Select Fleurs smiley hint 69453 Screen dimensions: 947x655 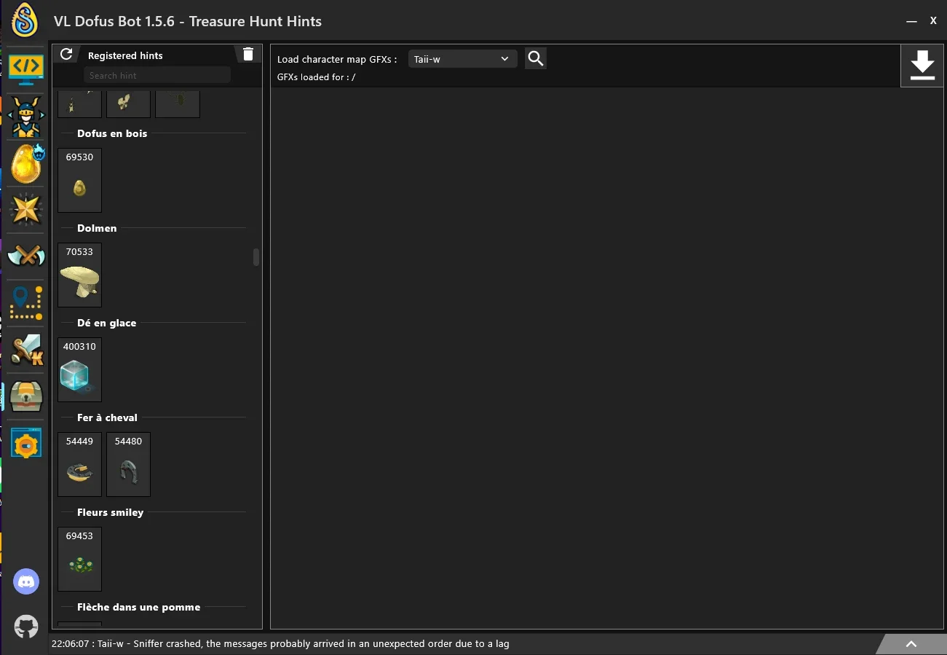(79, 560)
